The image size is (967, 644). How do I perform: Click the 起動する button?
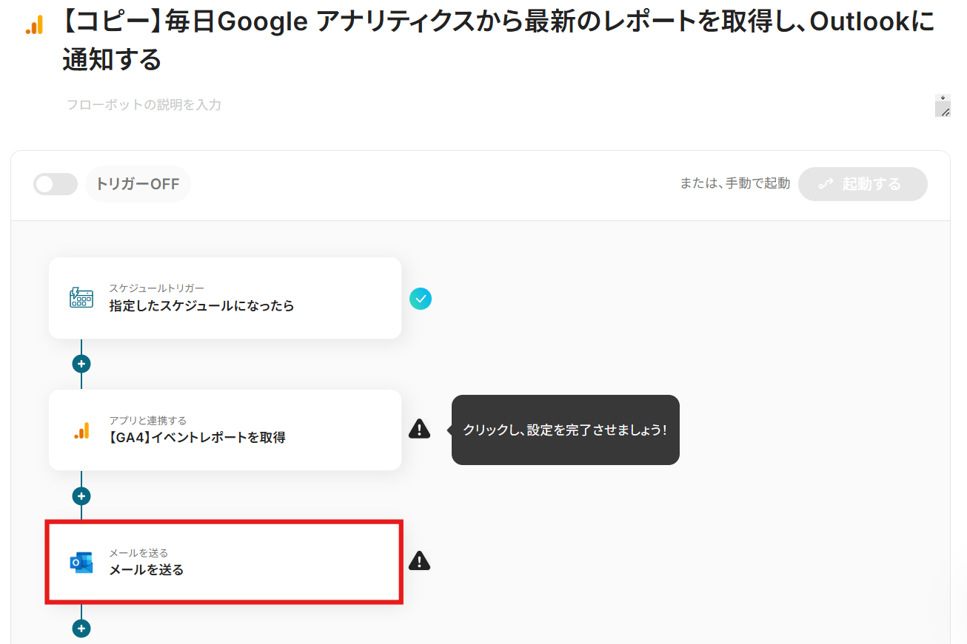(x=863, y=184)
